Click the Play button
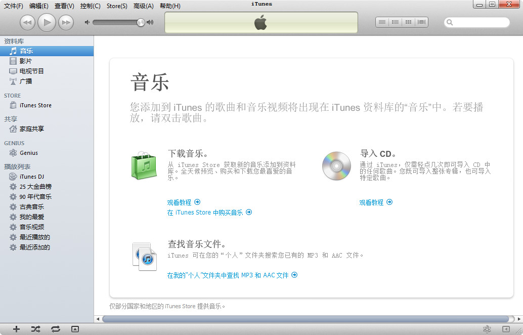523x335 pixels. click(x=47, y=22)
